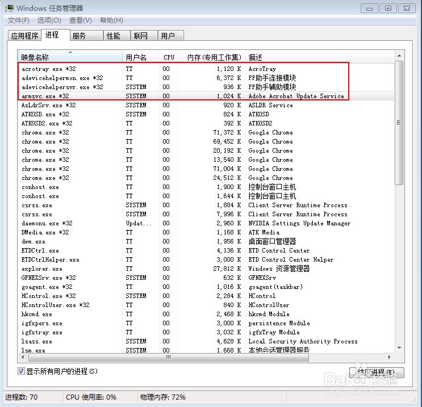The height and width of the screenshot is (407, 422).
Task: Select the daemonu.exe *32 process
Action: pos(206,223)
